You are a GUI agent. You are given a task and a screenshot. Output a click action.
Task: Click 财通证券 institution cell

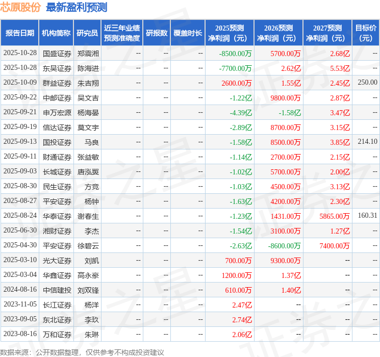pyautogui.click(x=57, y=157)
